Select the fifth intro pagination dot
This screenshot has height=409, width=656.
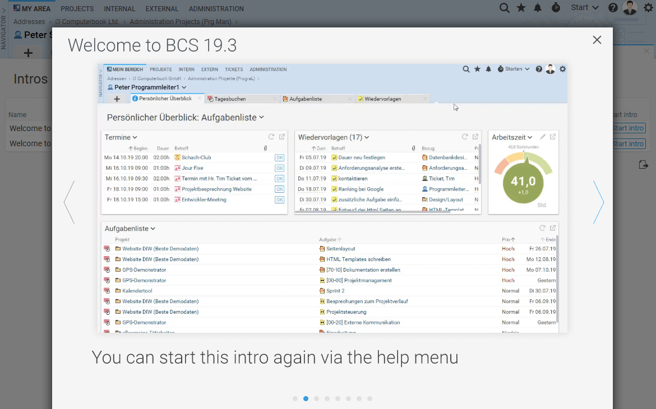(338, 398)
